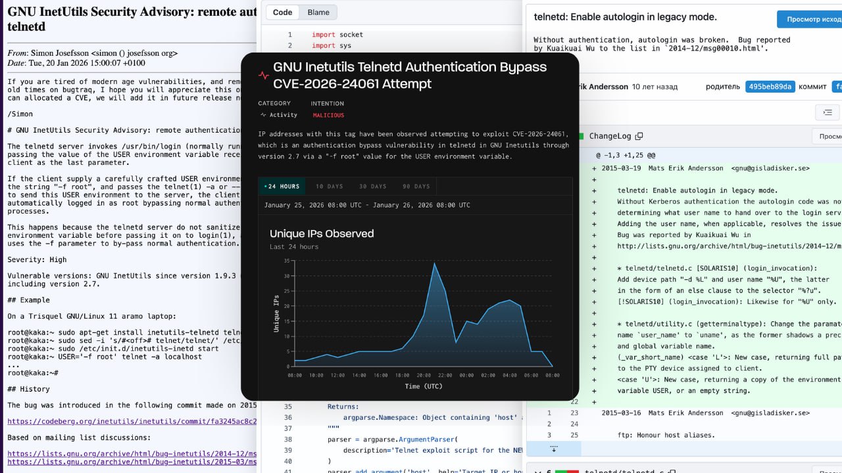This screenshot has width=842, height=473.
Task: Select the 90 DAYS time range
Action: pos(416,187)
